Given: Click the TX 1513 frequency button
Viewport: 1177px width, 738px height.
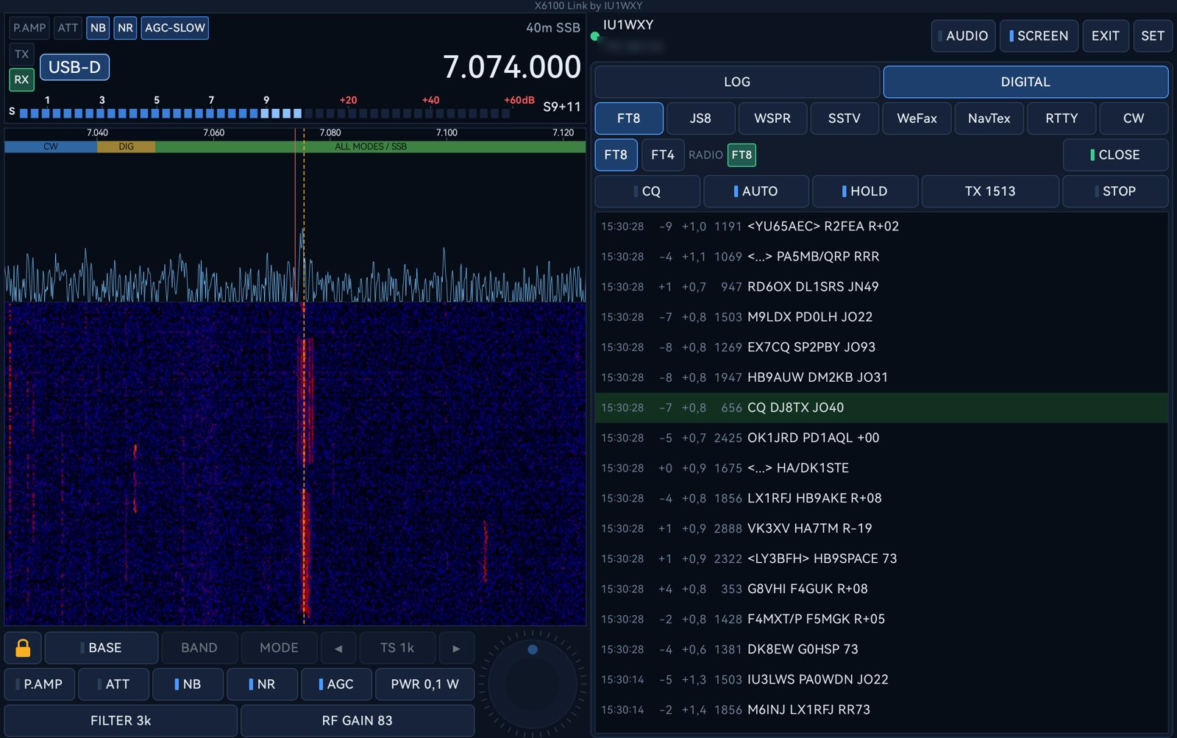Looking at the screenshot, I should pos(990,191).
